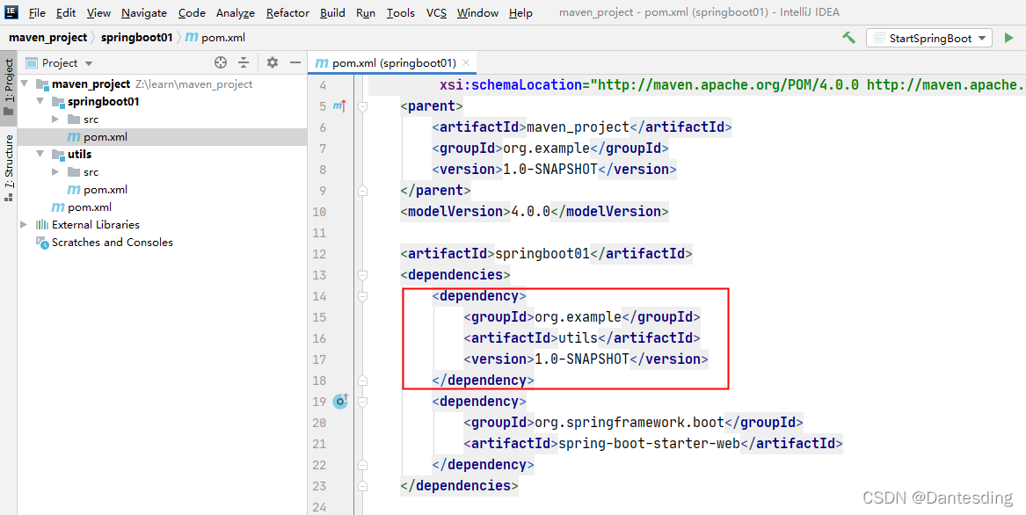Open the Run menu

coord(366,13)
